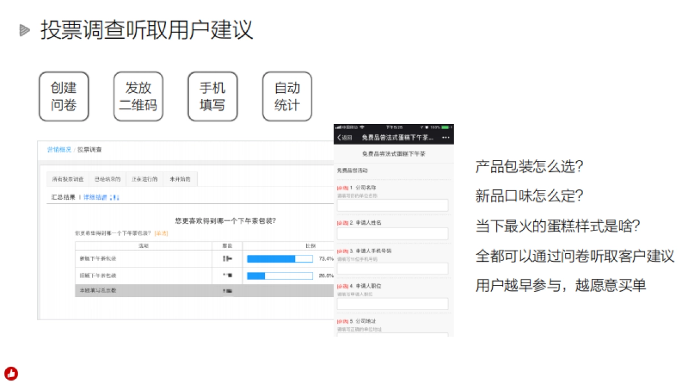Screen dimensions: 682x384
Task: Click the battery icon in the phone status bar
Action: [x=444, y=127]
